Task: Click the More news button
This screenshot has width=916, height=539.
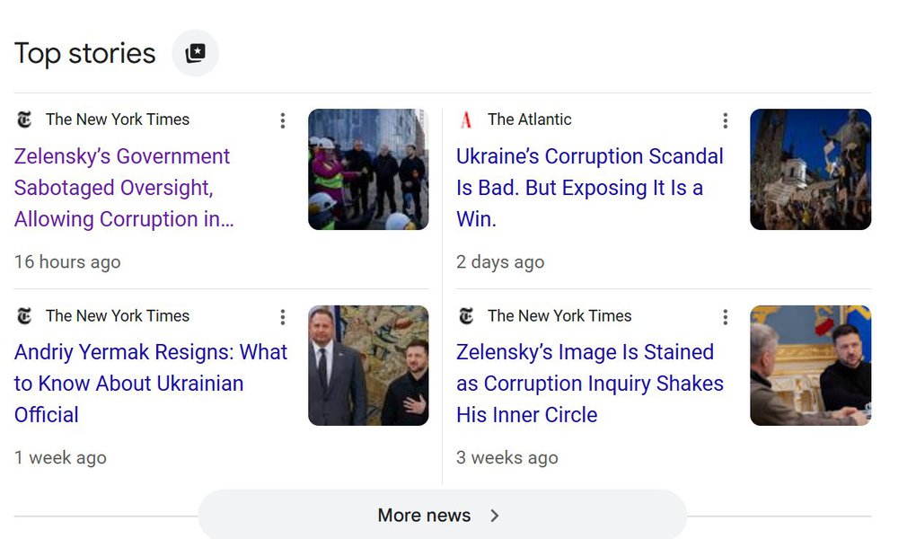Action: point(424,516)
